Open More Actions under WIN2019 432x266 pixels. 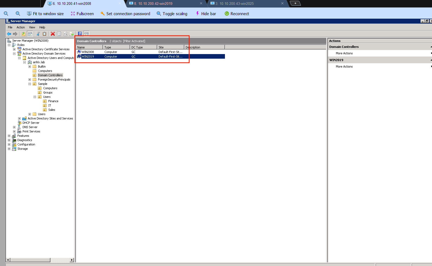pyautogui.click(x=344, y=66)
